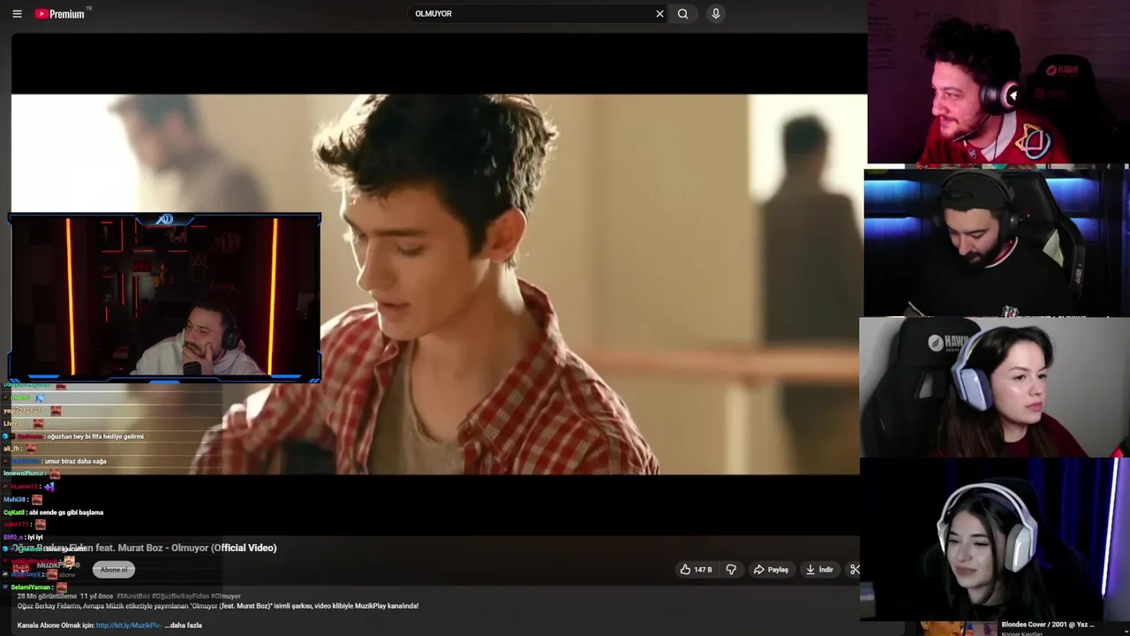The image size is (1130, 636).
Task: Open the scissors clip button
Action: 855,570
